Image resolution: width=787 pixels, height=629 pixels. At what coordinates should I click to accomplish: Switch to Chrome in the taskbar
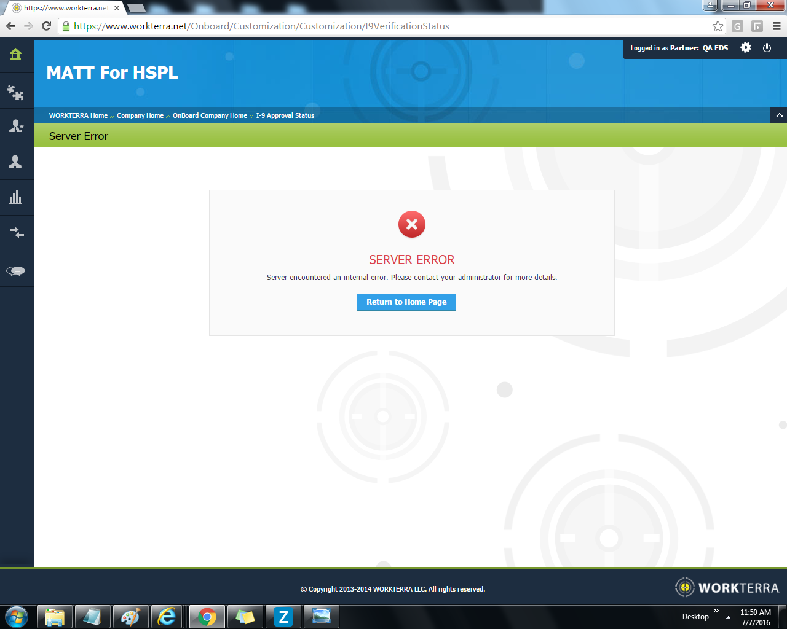click(207, 617)
